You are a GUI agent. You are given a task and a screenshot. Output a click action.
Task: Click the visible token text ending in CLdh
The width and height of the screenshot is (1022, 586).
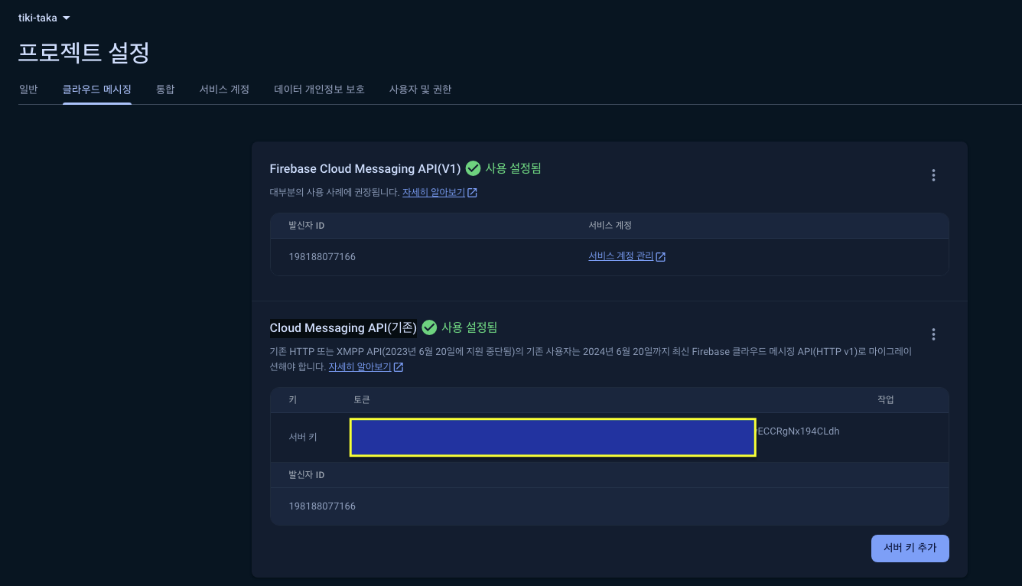(x=798, y=431)
